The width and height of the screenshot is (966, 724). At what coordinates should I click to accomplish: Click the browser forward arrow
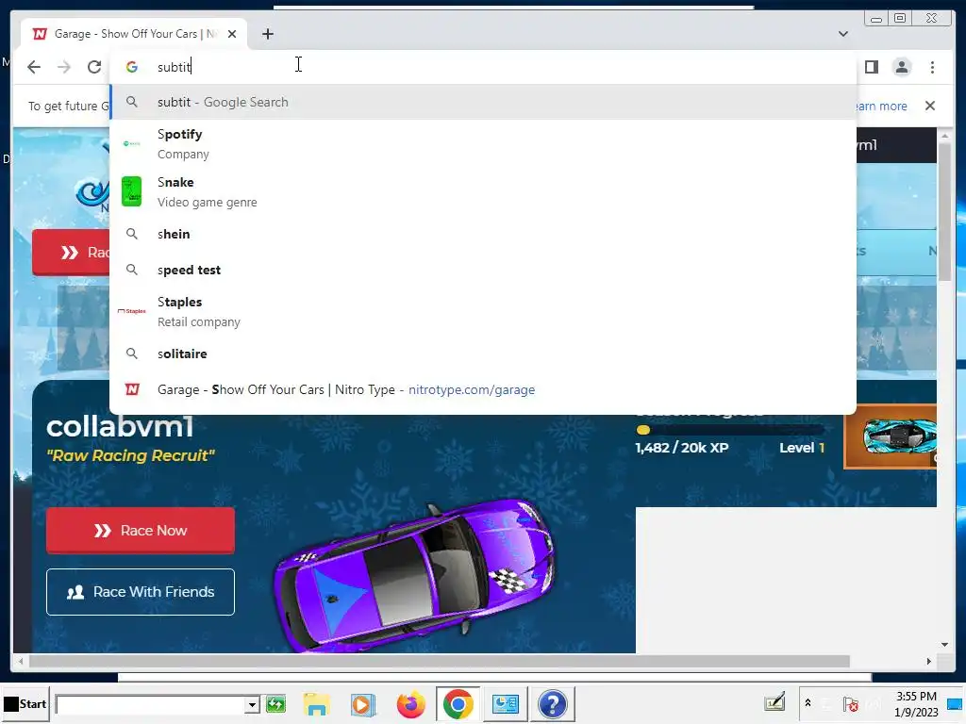[x=64, y=67]
